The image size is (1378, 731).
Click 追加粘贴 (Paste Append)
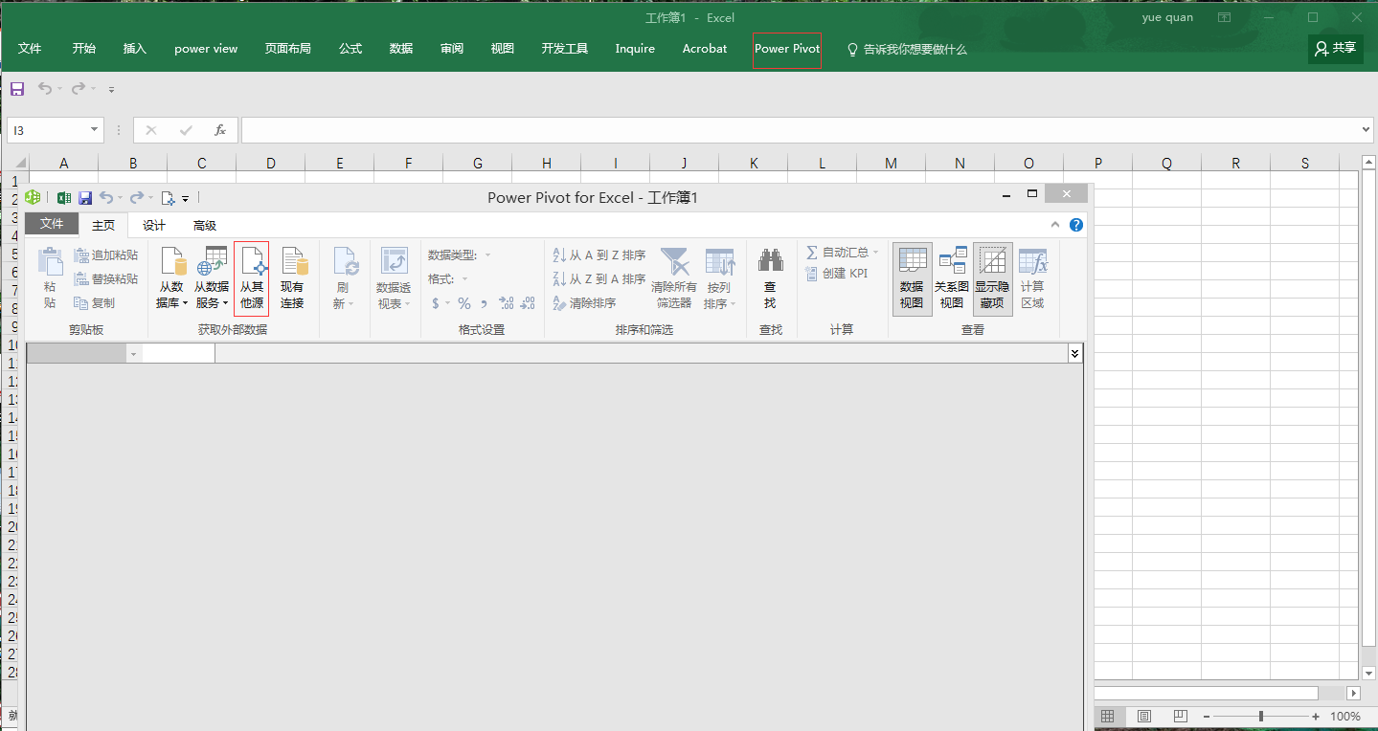pyautogui.click(x=106, y=255)
